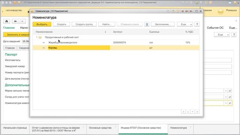
Task: Click the scroll-left arrow of sections panel
Action: tap(3, 12)
